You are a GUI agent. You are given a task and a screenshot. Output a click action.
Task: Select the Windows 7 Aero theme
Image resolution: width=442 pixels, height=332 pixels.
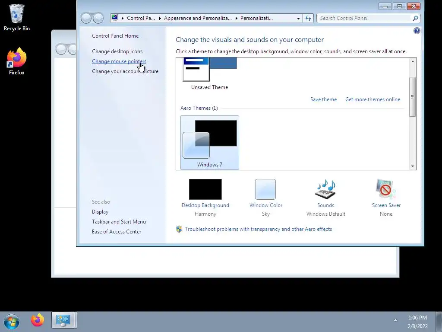click(x=210, y=143)
